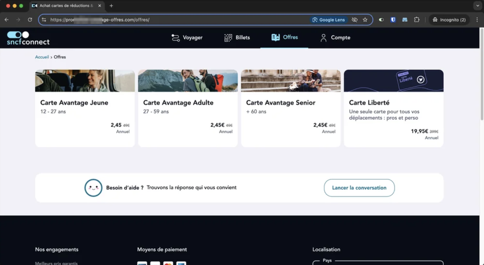Click the Carte Liberté card illustration
The width and height of the screenshot is (484, 265).
(x=394, y=81)
